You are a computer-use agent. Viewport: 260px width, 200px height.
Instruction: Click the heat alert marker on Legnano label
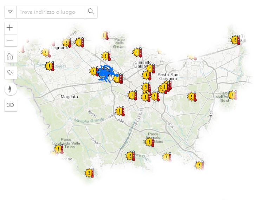tap(66, 43)
